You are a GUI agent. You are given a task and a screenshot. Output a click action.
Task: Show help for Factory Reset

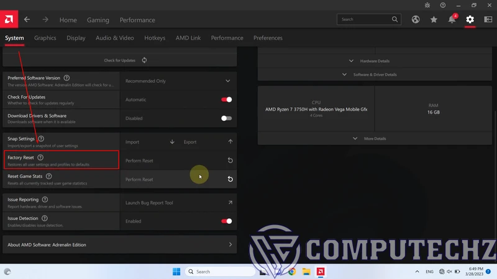(40, 157)
